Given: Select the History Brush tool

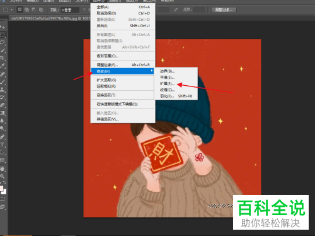Looking at the screenshot, I should tap(3, 97).
